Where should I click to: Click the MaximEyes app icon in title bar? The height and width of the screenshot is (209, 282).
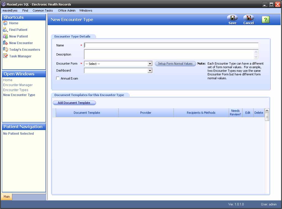click(x=3, y=4)
